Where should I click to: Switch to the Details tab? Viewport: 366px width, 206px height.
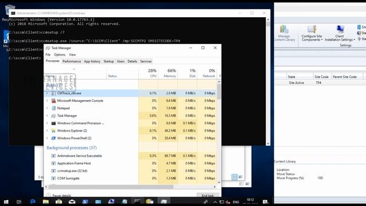132,61
